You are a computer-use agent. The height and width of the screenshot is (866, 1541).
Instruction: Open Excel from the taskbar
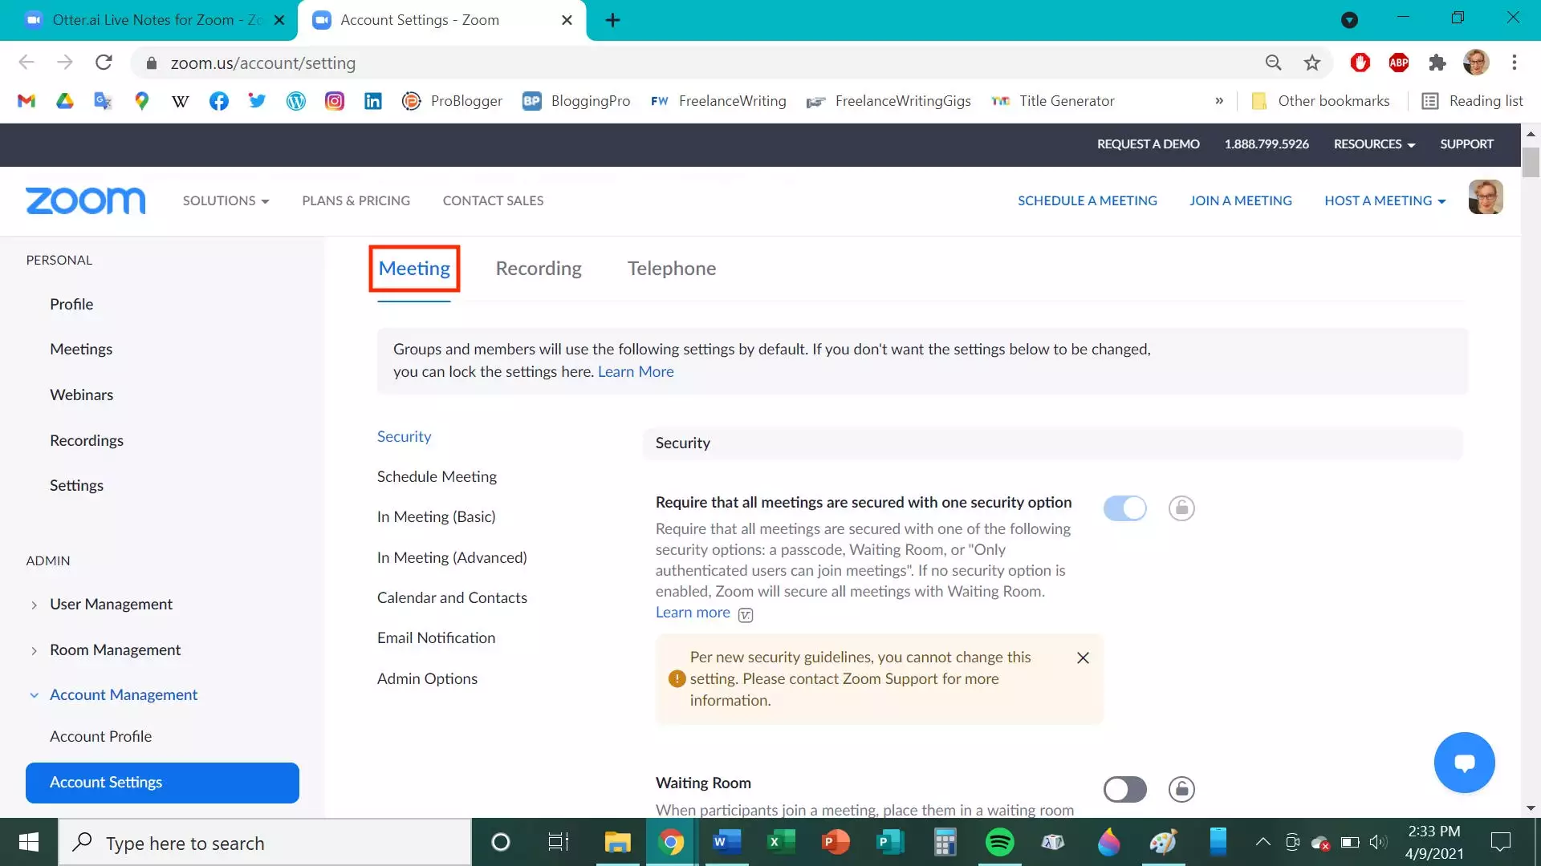(781, 843)
